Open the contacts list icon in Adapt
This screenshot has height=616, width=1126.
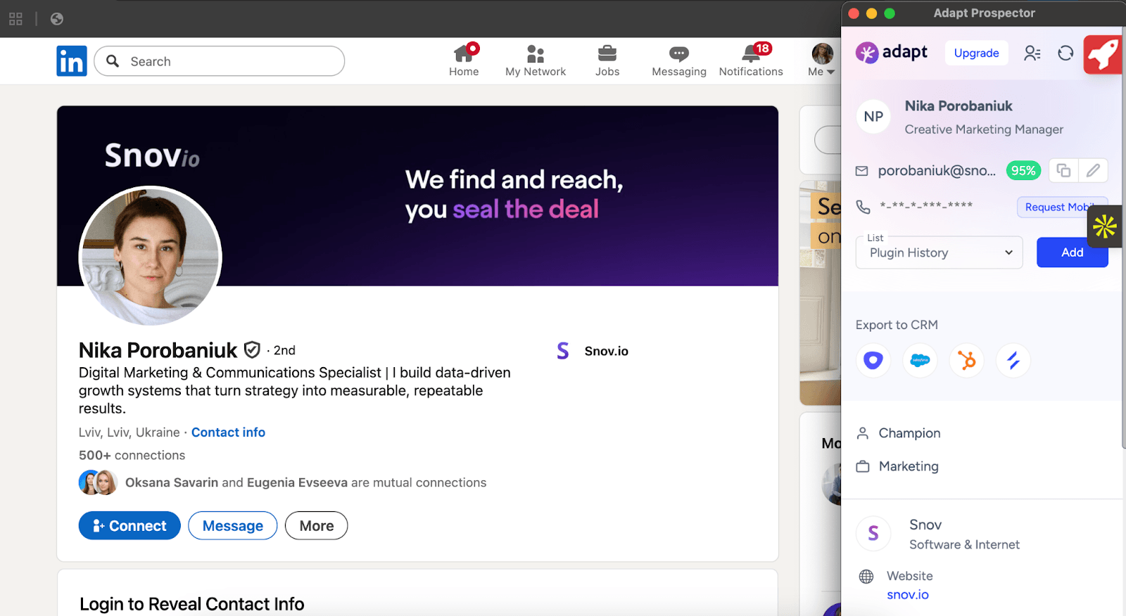[x=1032, y=53]
